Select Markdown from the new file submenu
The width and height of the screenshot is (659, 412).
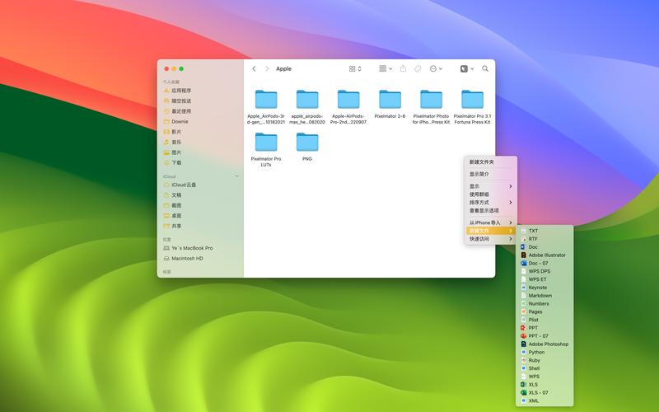(540, 296)
